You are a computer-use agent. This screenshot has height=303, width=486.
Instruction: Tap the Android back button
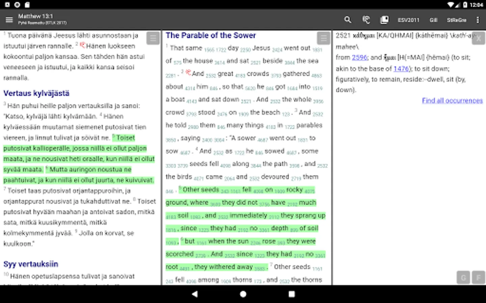click(194, 294)
